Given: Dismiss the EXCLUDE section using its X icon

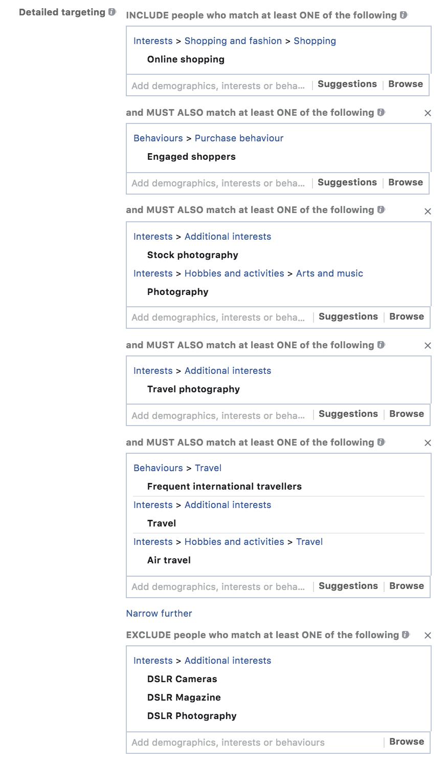Looking at the screenshot, I should pyautogui.click(x=428, y=636).
